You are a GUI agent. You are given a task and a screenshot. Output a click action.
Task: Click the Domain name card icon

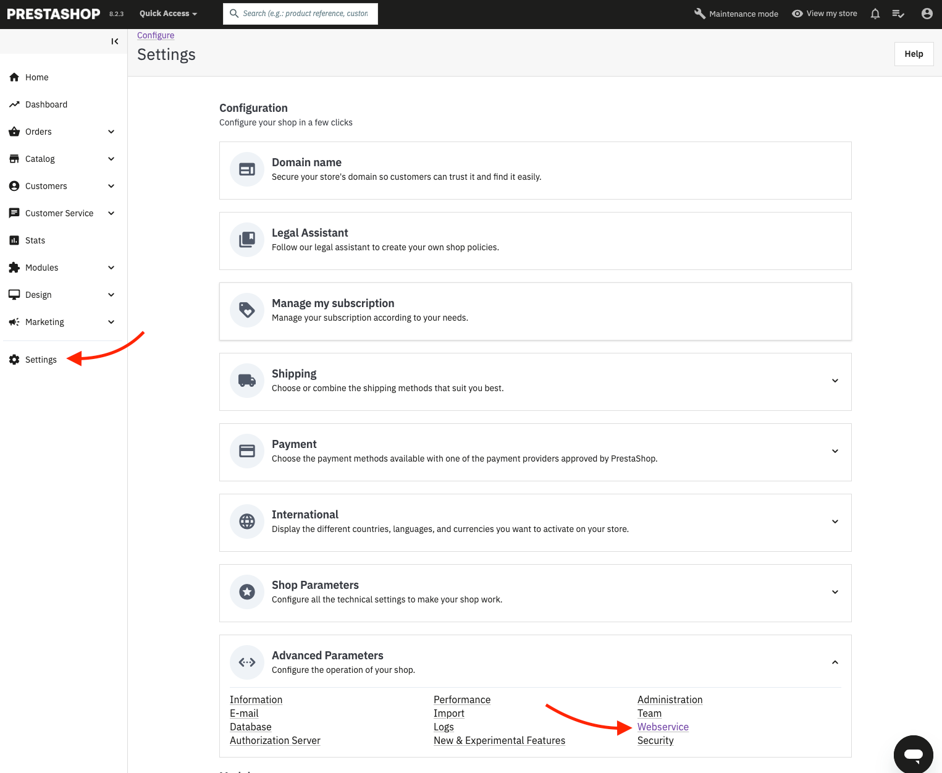tap(247, 169)
